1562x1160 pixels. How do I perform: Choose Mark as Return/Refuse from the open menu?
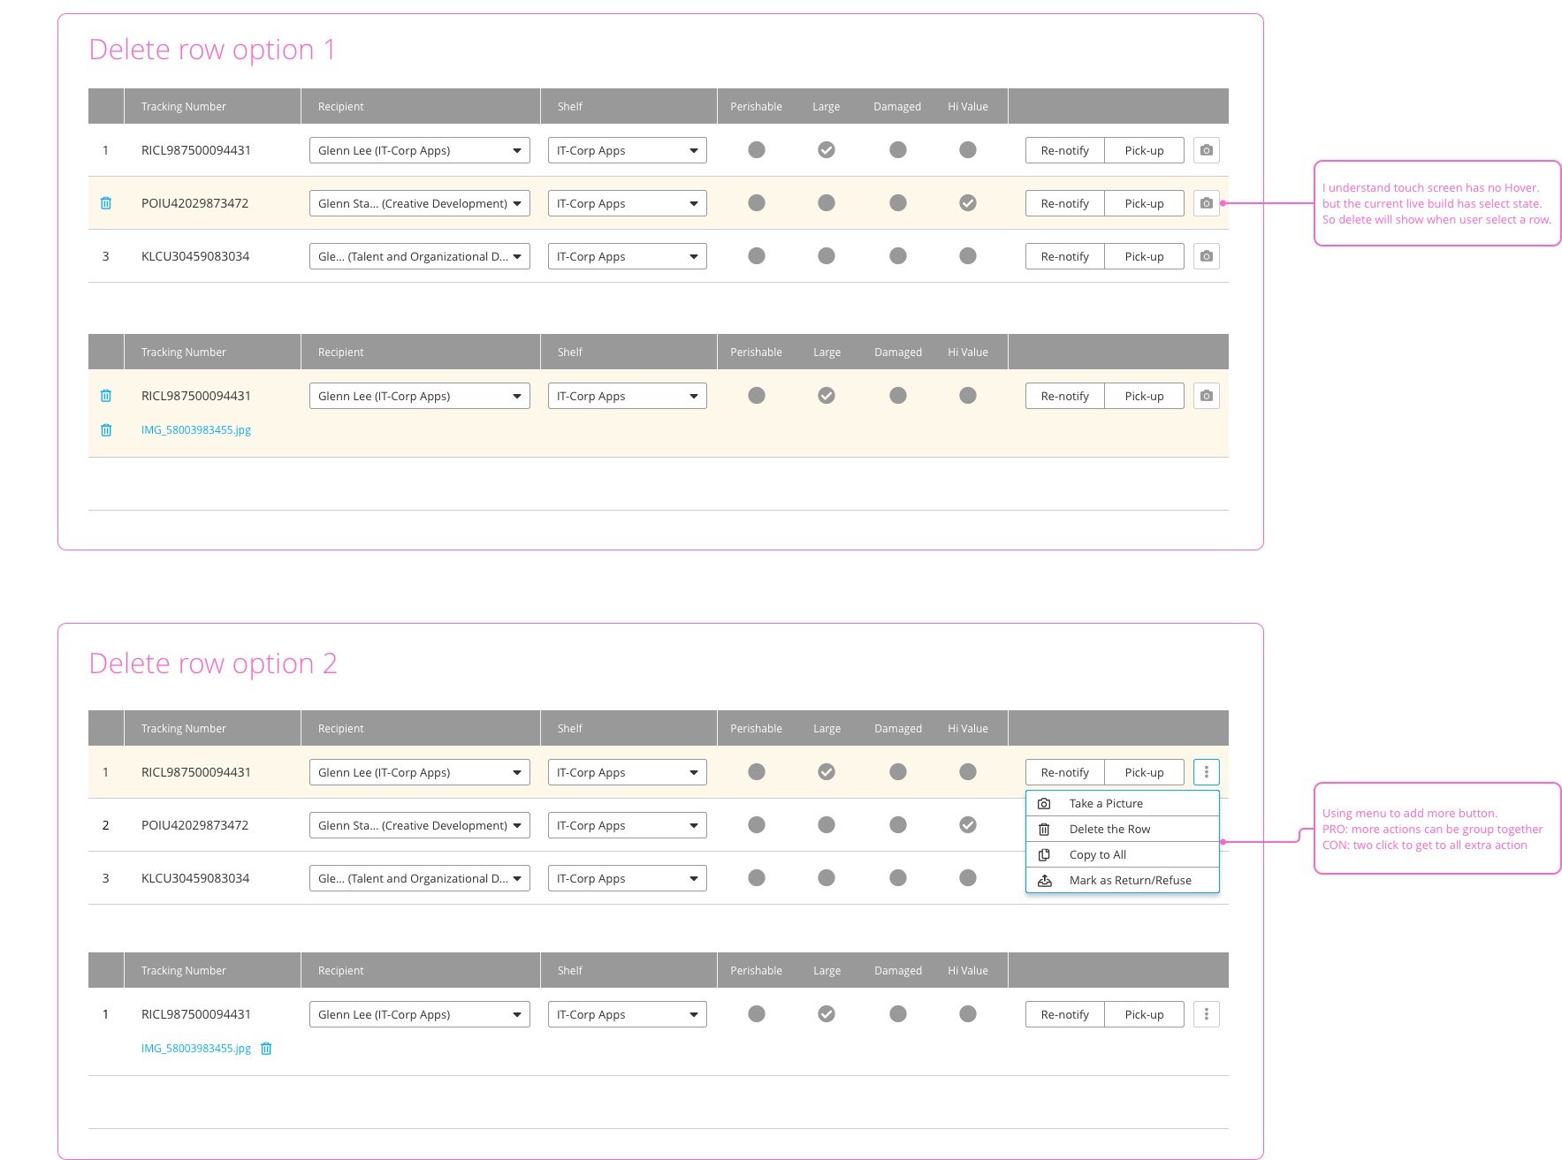pyautogui.click(x=1123, y=880)
